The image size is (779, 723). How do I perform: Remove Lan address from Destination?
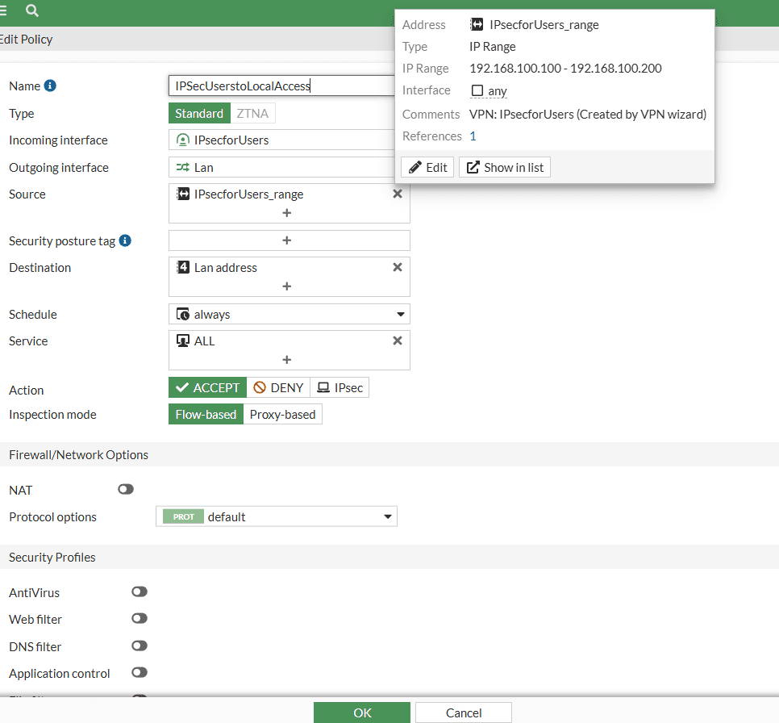click(x=398, y=268)
